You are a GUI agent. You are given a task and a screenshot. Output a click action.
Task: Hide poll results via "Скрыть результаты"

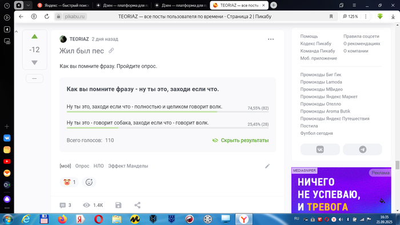click(241, 140)
